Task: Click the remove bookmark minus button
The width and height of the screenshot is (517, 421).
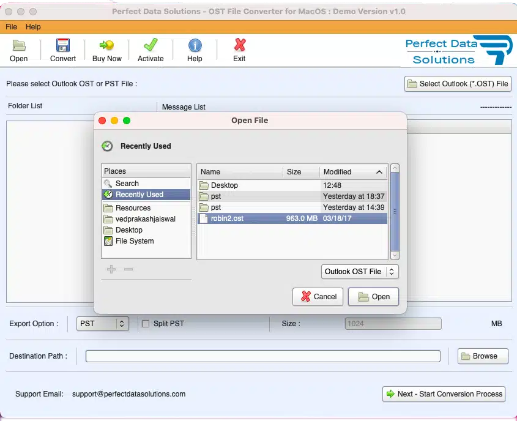Action: [x=128, y=269]
